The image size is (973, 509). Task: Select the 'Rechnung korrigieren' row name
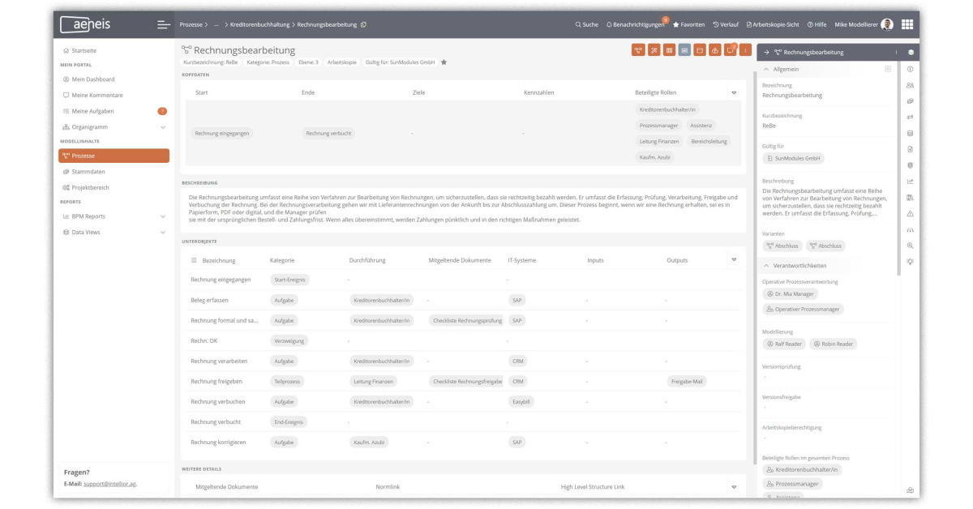[x=218, y=443]
